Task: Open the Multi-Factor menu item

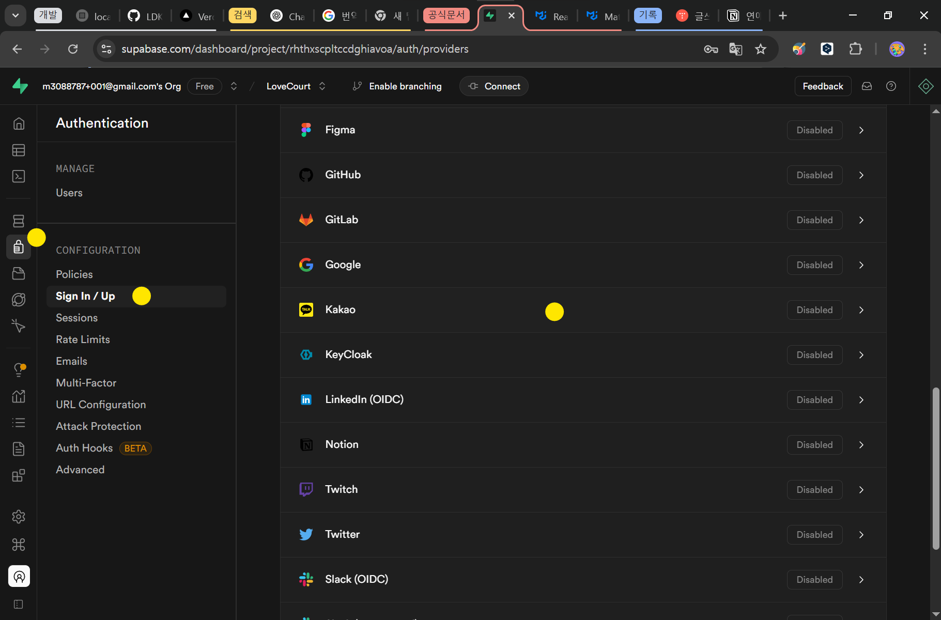Action: pos(86,383)
